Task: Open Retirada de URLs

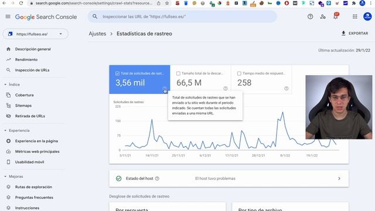Action: (30, 116)
